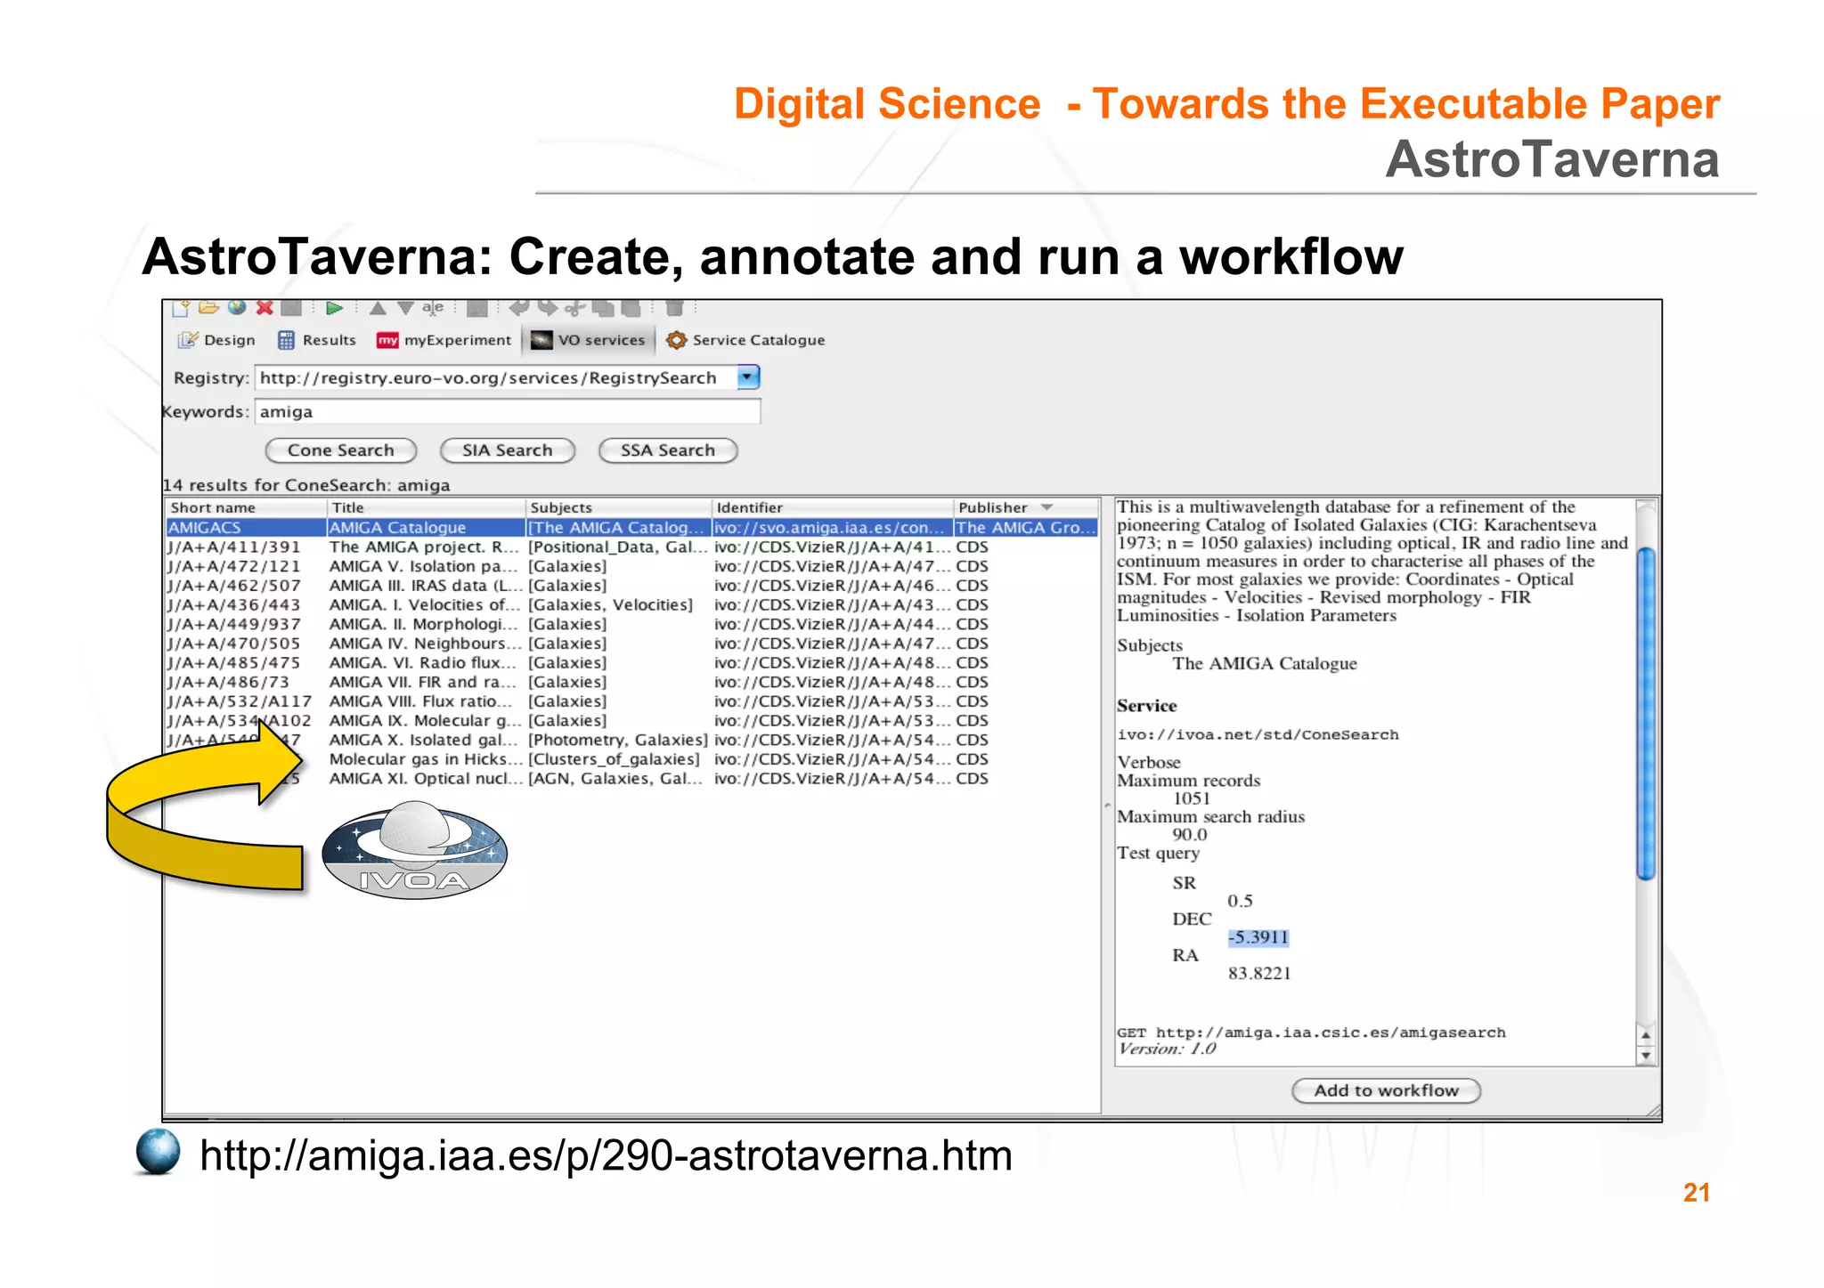The width and height of the screenshot is (1824, 1288).
Task: Click the Add to workflow button
Action: coord(1386,1090)
